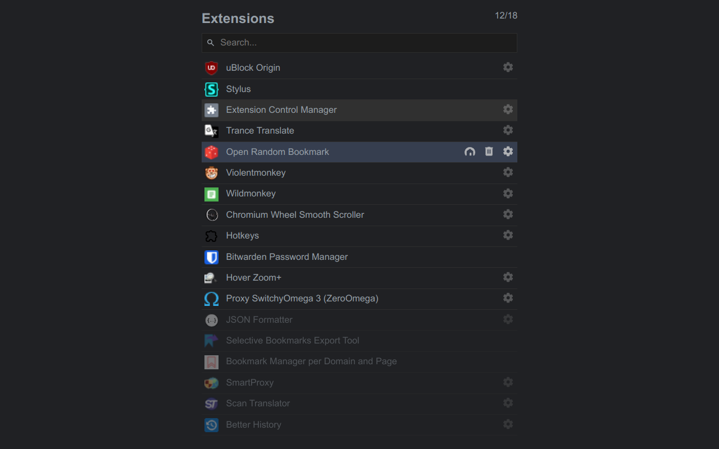The image size is (719, 449).
Task: Click the Trance Translate icon
Action: (x=211, y=131)
